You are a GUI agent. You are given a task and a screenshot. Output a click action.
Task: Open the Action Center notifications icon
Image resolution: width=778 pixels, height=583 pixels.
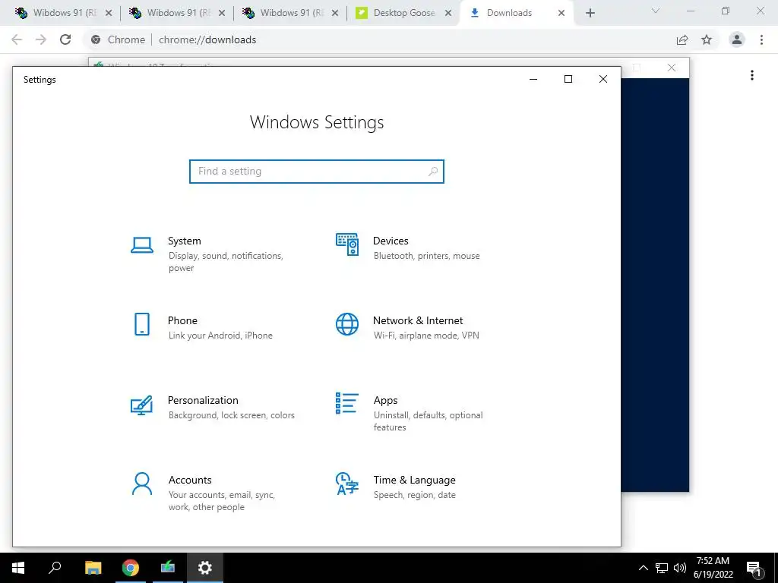click(x=754, y=568)
